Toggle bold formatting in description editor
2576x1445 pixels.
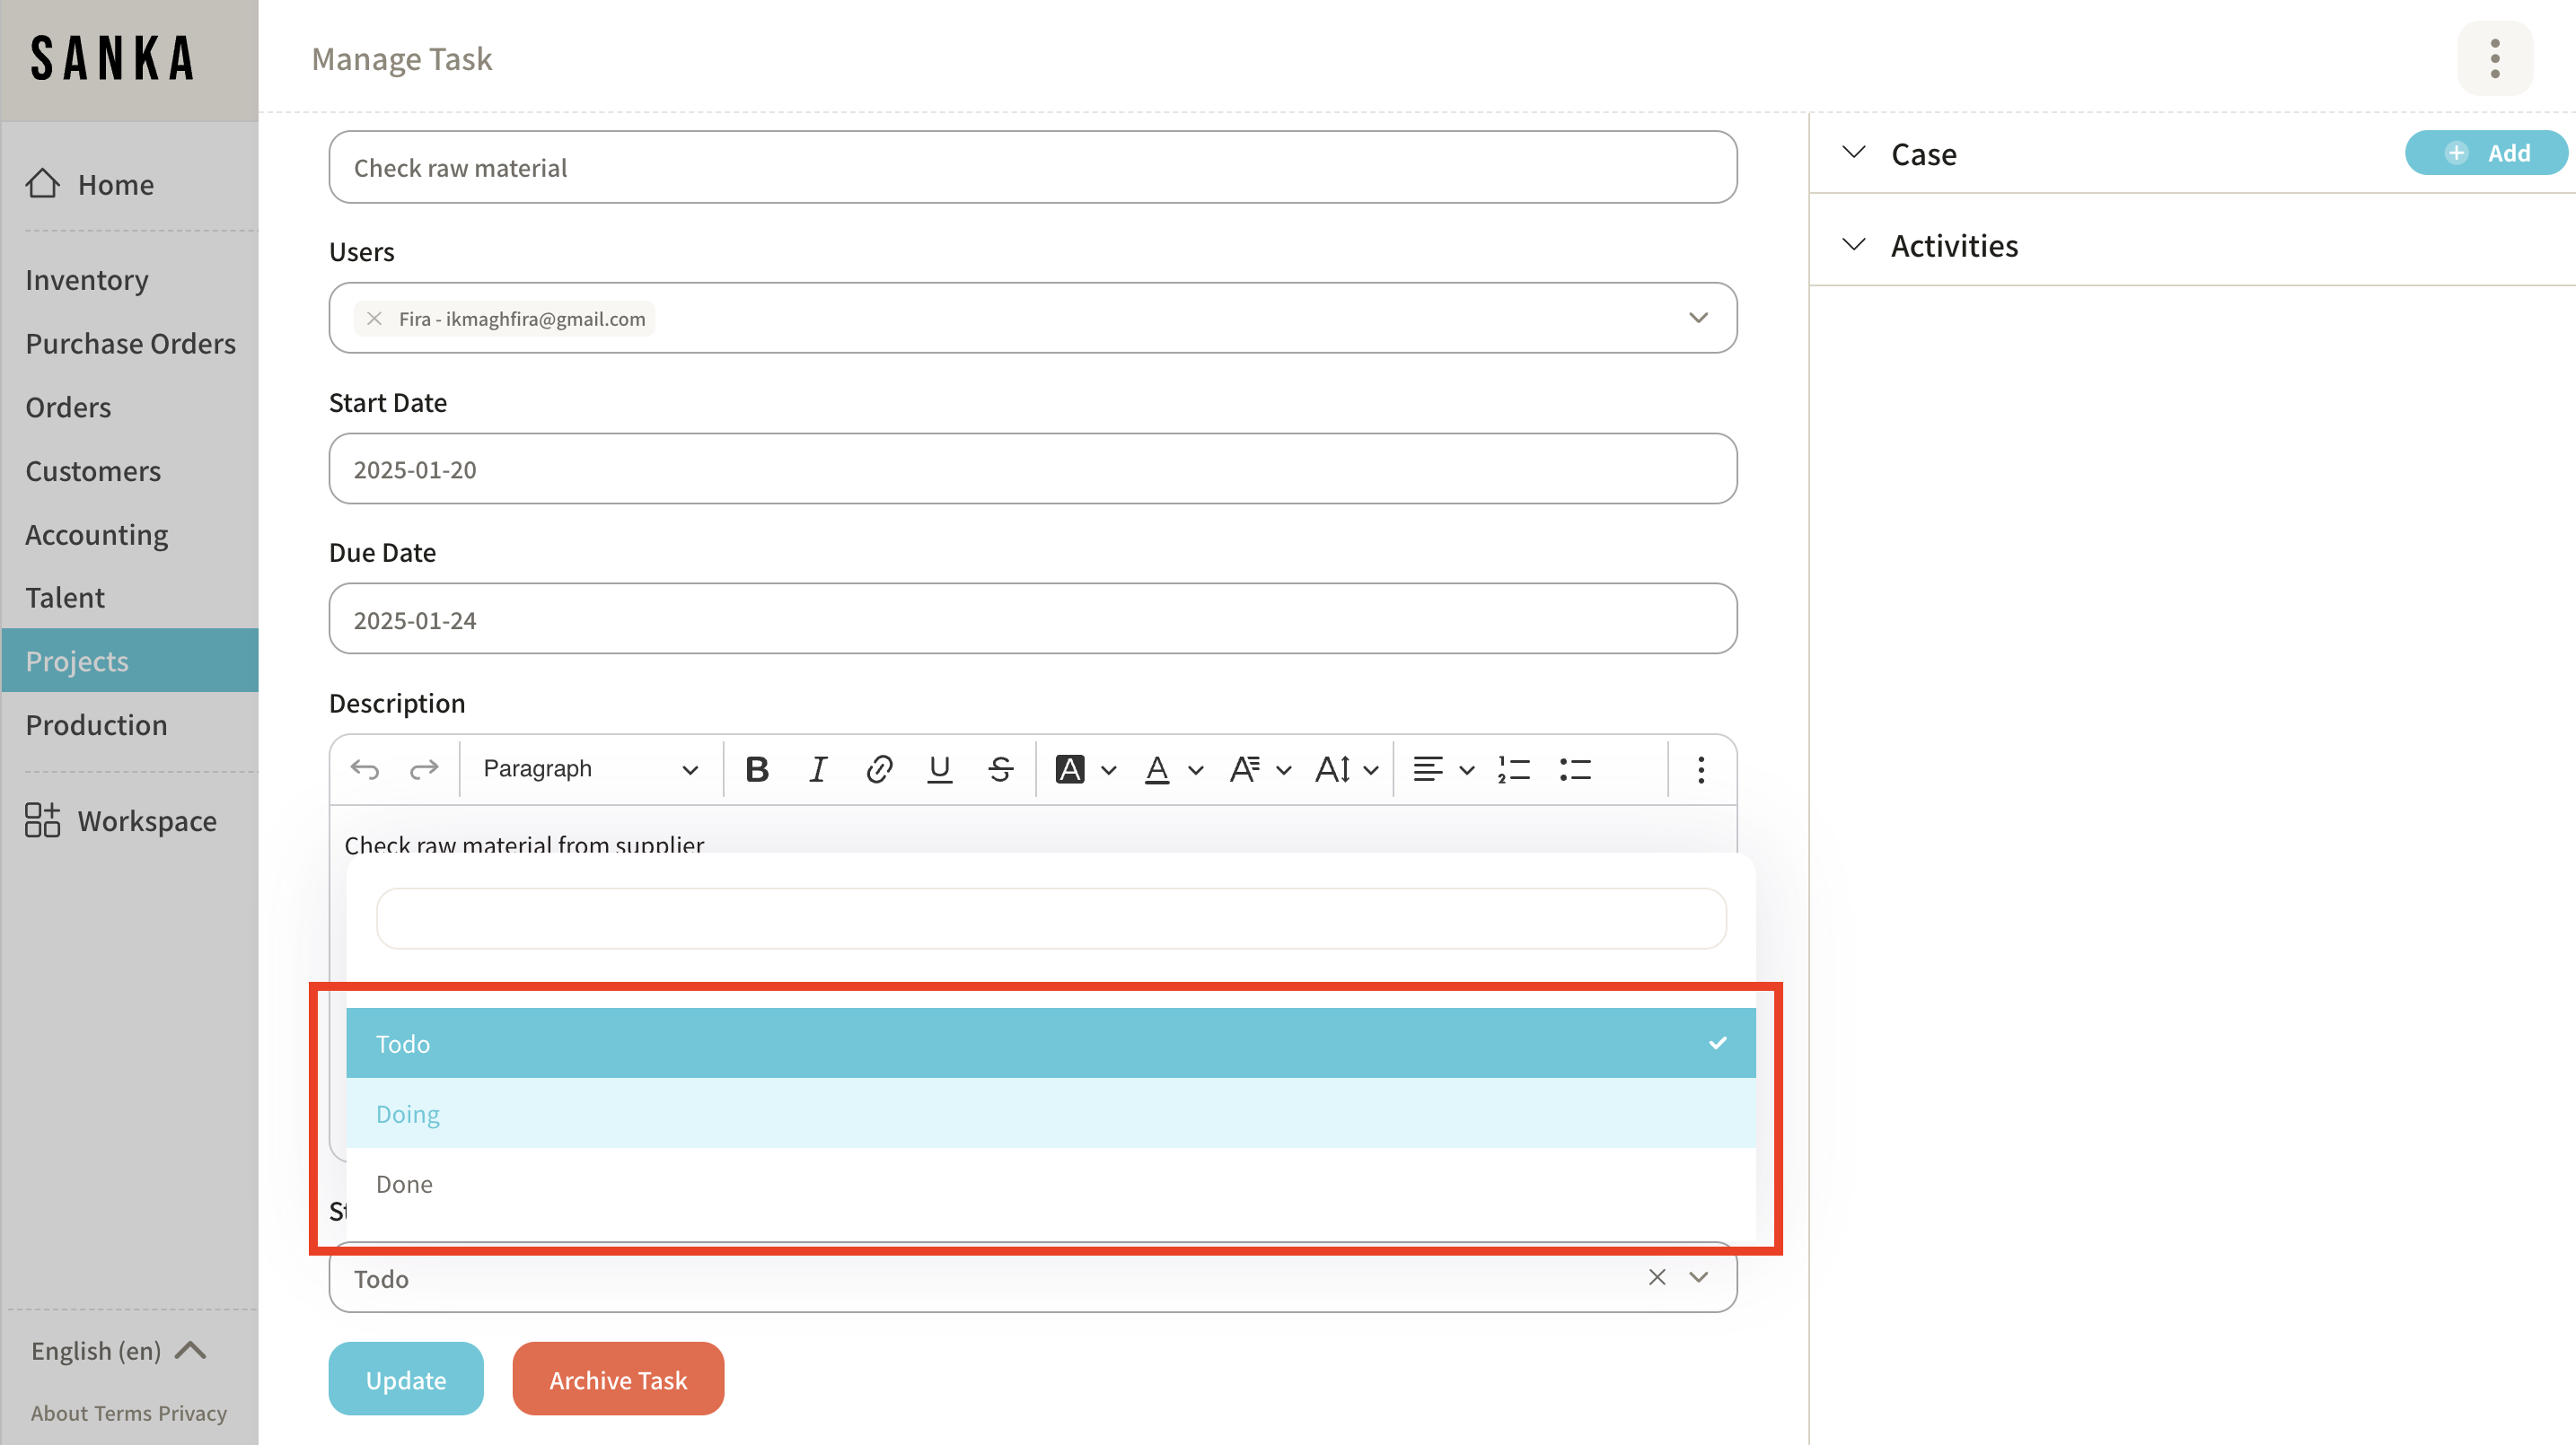(757, 768)
